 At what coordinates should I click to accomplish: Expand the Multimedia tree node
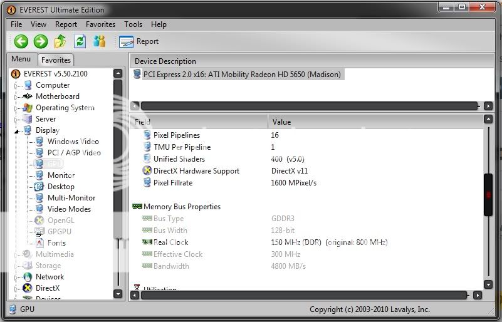(x=16, y=255)
